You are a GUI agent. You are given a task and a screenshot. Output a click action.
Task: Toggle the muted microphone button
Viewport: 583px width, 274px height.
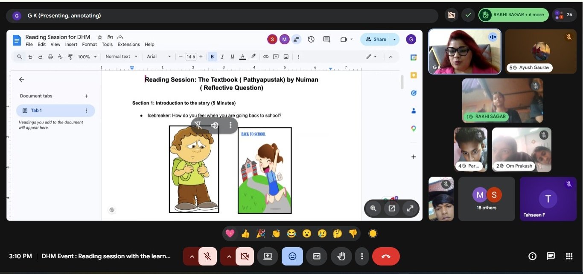click(x=207, y=256)
